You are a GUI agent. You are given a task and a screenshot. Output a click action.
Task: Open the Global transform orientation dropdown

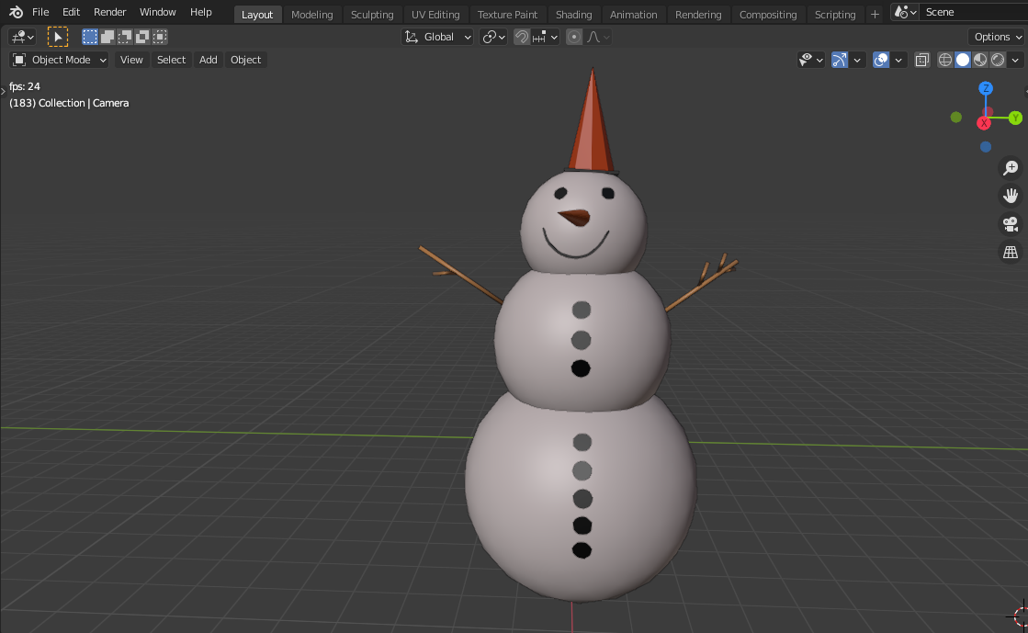tap(437, 37)
